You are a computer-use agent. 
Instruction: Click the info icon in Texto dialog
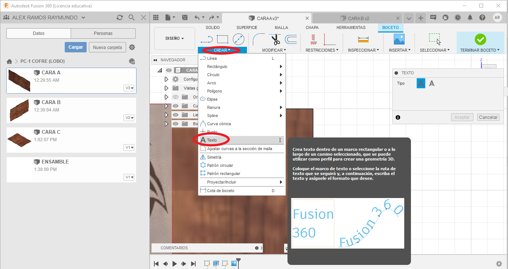[x=398, y=117]
